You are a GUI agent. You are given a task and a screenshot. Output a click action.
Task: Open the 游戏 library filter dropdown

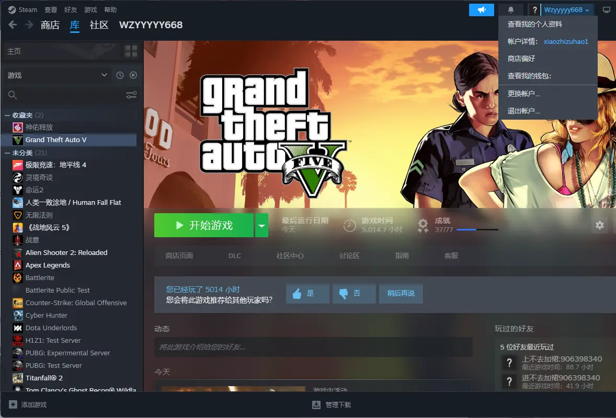click(x=58, y=75)
